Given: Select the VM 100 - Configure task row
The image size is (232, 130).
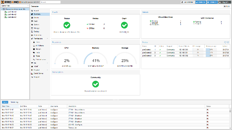Looking at the screenshot, I should (x=115, y=125).
